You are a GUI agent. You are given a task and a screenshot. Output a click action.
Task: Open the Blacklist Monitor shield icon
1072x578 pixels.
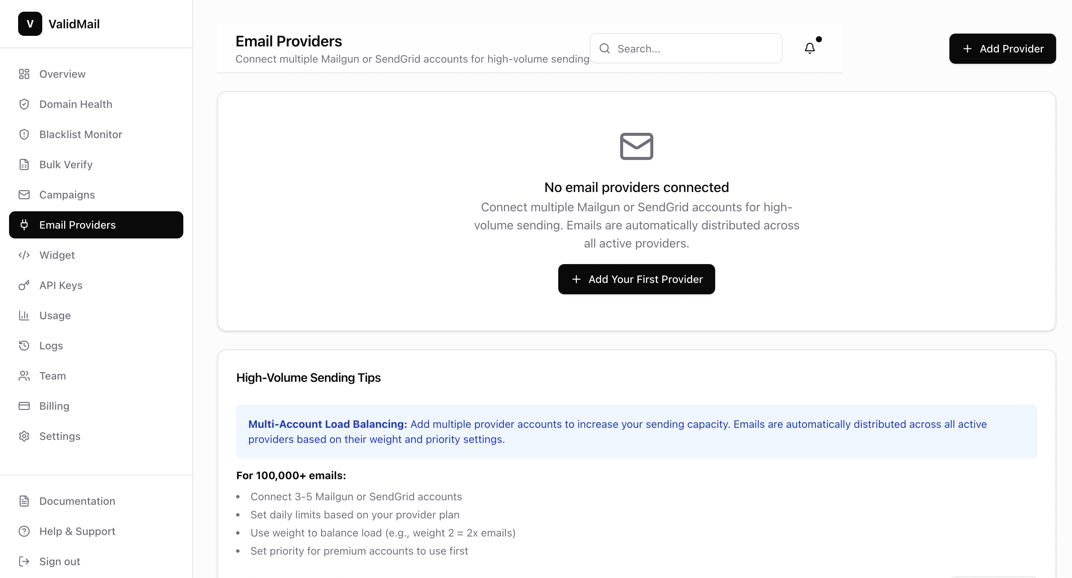[x=24, y=134]
